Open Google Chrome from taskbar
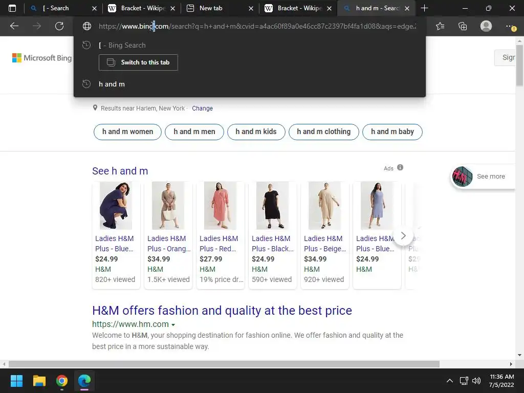 click(62, 381)
